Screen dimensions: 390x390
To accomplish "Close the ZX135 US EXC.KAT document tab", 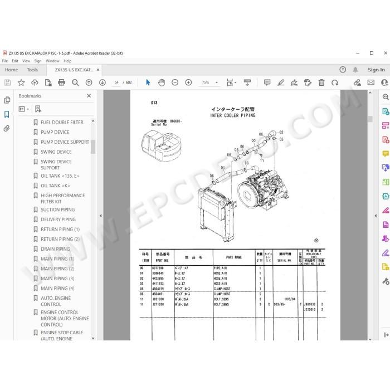I will (x=97, y=70).
